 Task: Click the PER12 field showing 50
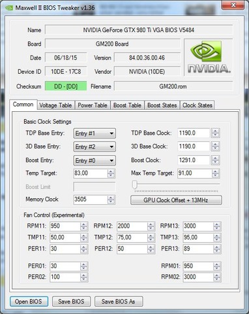pyautogui.click(x=132, y=249)
